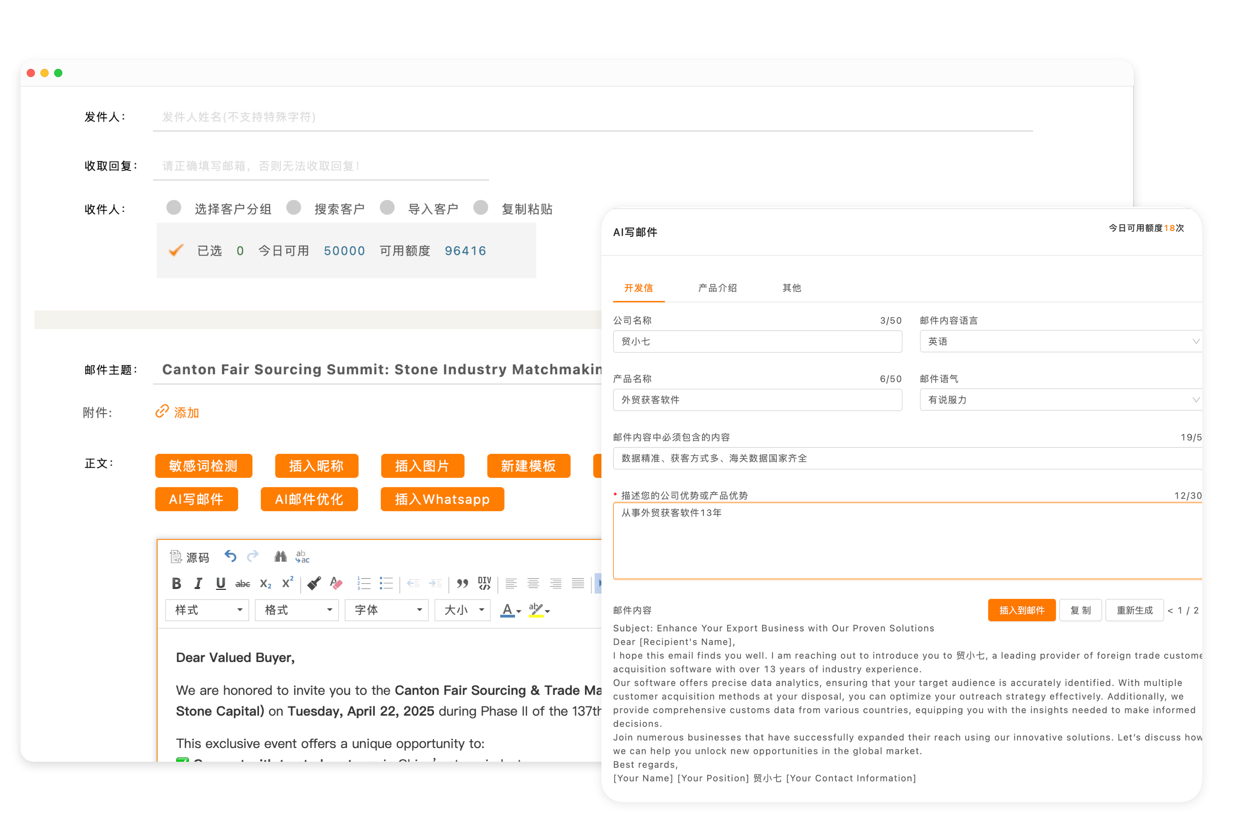Copy the generated email with 复制
This screenshot has height=822, width=1233.
(x=1081, y=610)
